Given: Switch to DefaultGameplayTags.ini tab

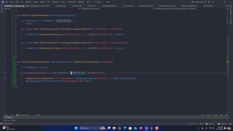Looking at the screenshot, I should pos(189,6).
